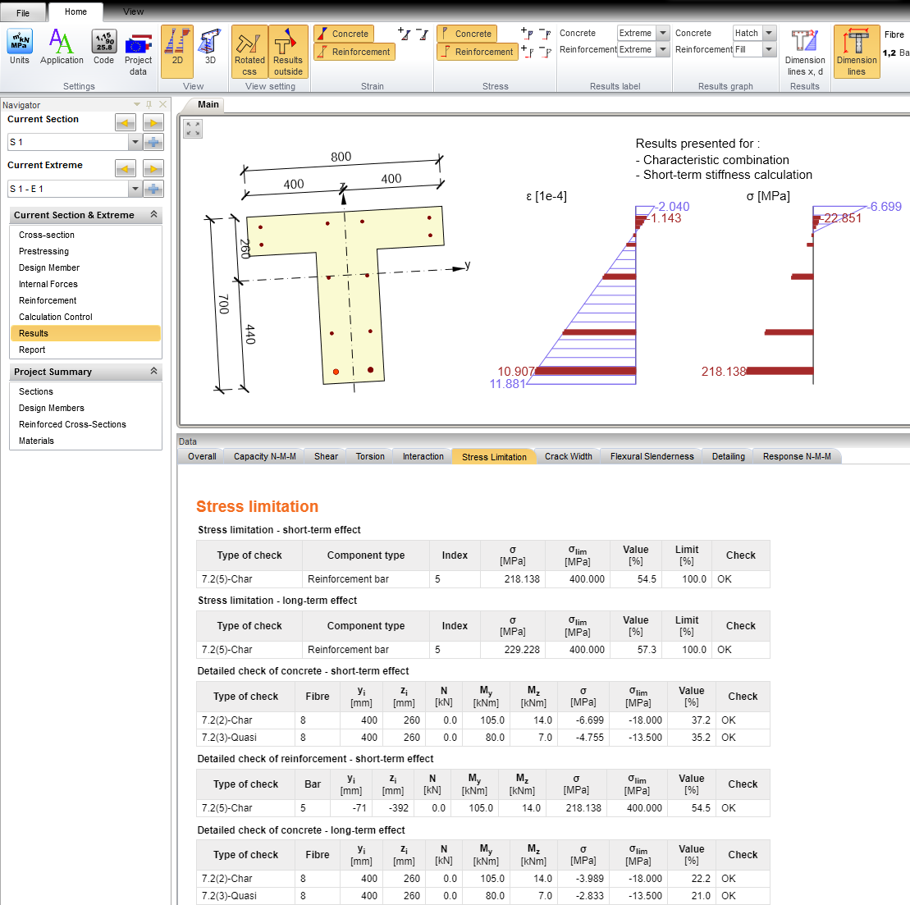
Task: Open the Units settings
Action: (x=20, y=48)
